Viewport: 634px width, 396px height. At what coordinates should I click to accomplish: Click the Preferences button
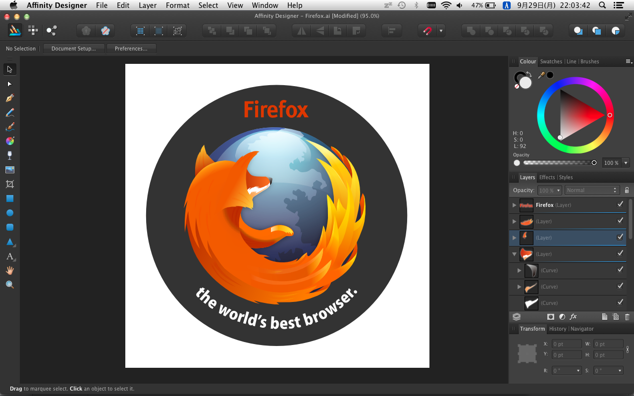click(131, 49)
